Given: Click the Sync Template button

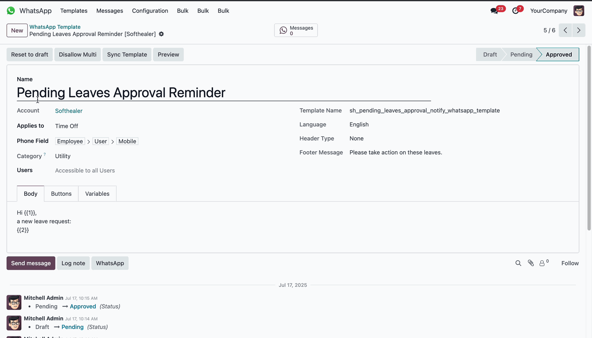Looking at the screenshot, I should pos(127,55).
